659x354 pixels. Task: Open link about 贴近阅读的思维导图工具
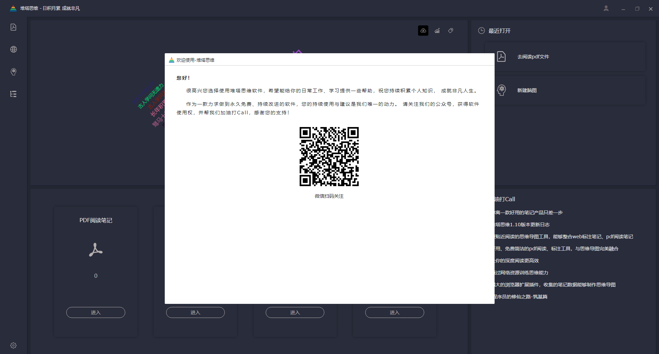(x=564, y=237)
